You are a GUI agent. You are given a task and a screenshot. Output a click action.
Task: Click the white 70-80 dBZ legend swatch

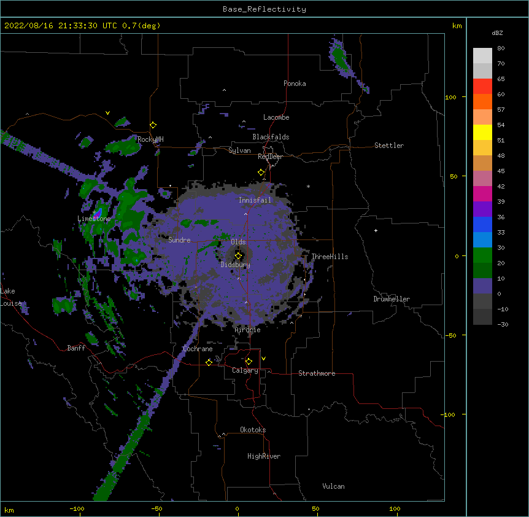(482, 56)
